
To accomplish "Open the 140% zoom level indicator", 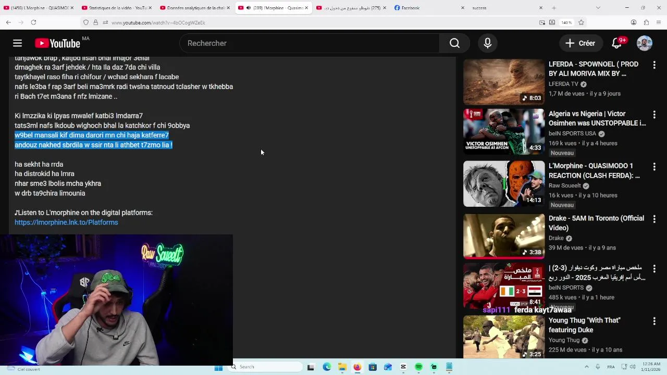I will (566, 22).
